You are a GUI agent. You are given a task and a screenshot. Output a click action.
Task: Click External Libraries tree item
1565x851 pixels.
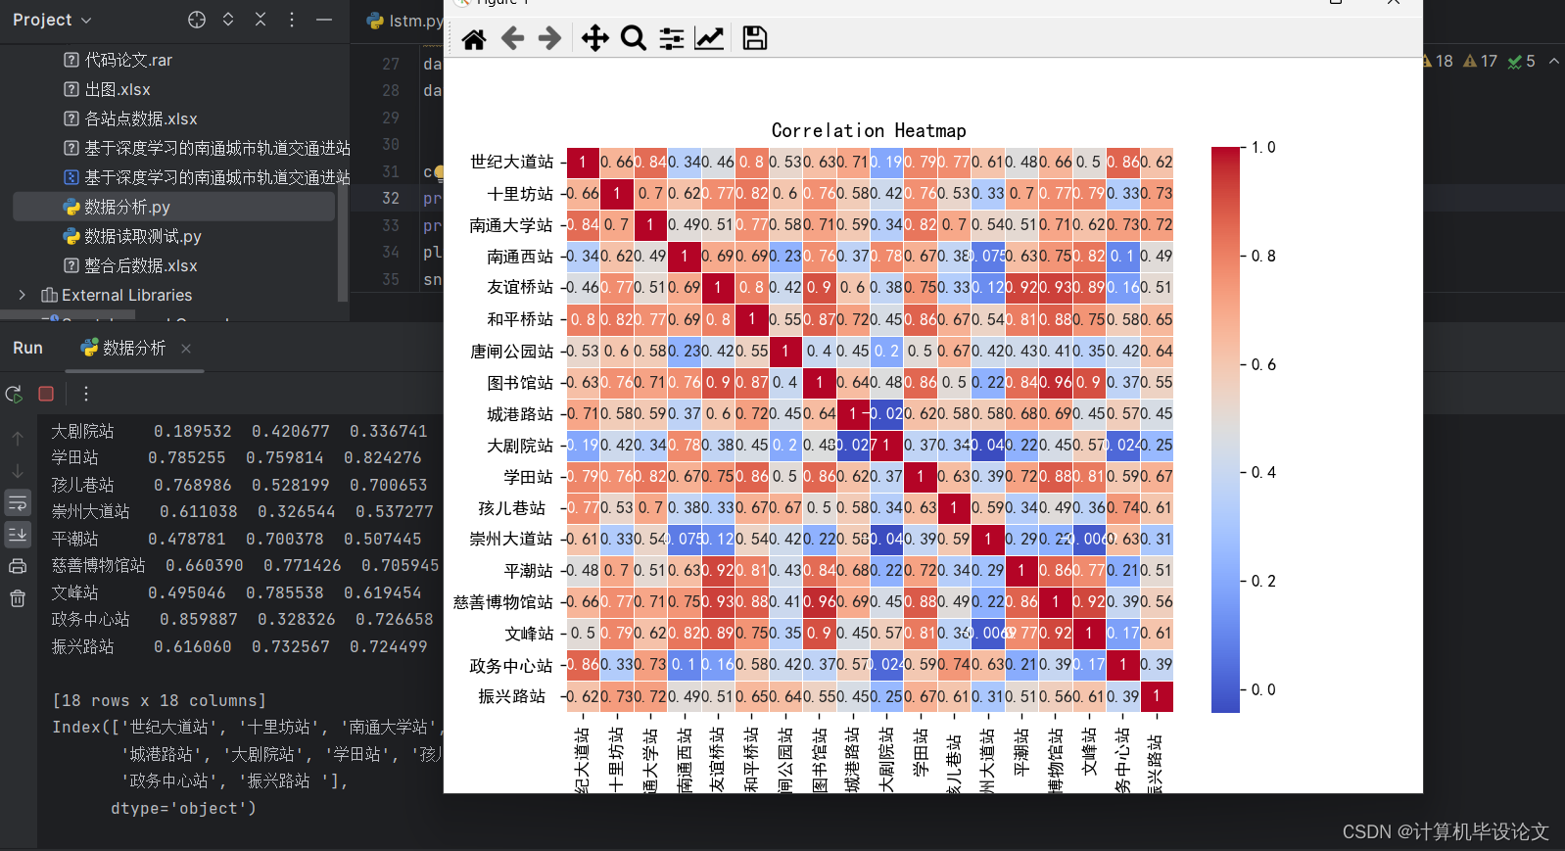tap(126, 295)
